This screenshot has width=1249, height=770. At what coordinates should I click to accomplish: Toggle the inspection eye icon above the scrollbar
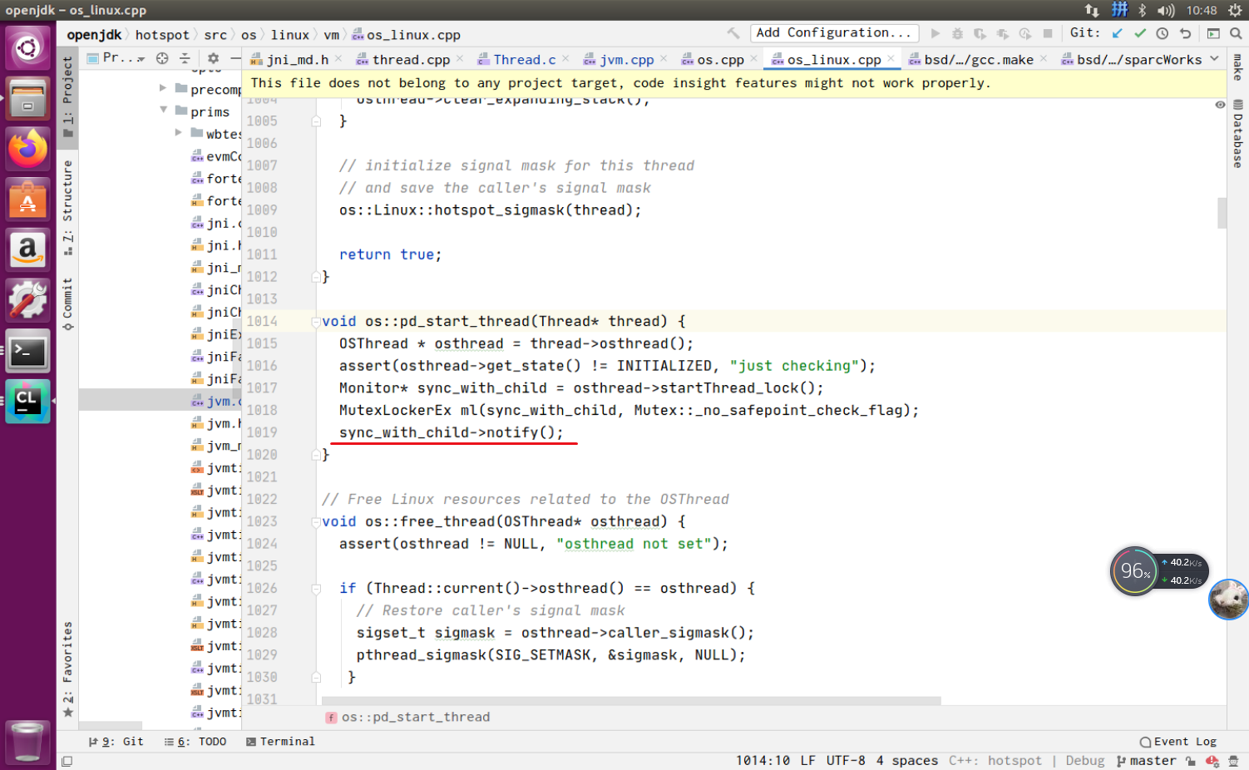1220,105
